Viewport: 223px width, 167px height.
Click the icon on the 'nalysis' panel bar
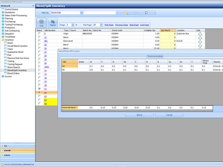point(2,155)
